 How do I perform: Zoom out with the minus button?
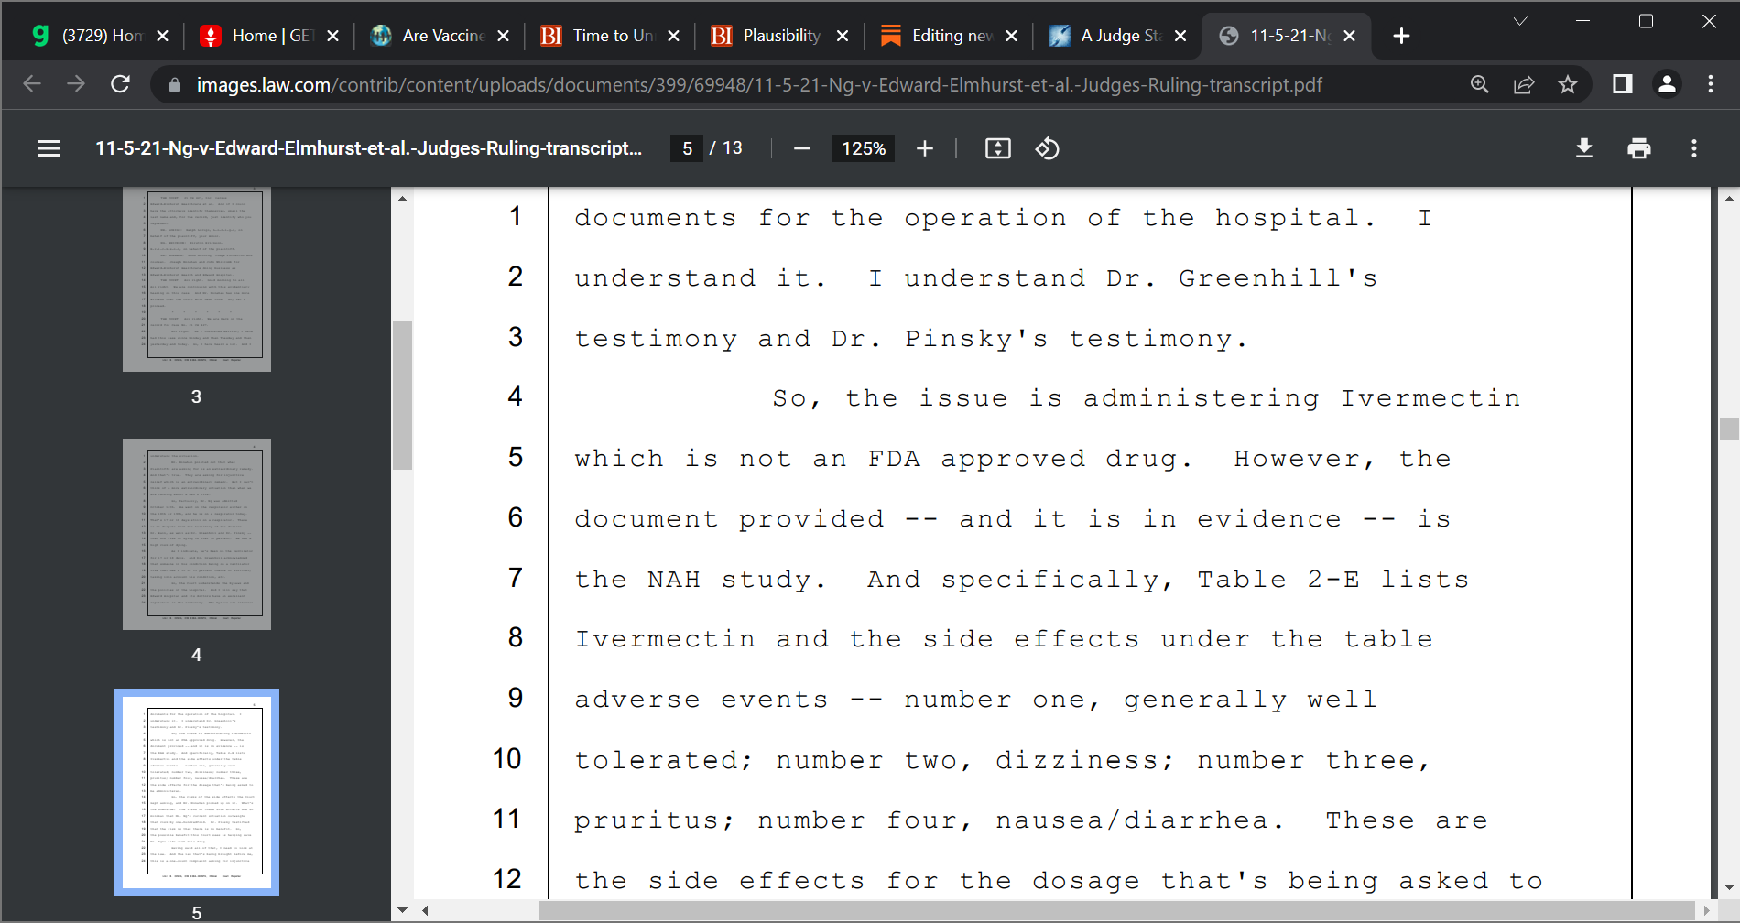(x=802, y=148)
